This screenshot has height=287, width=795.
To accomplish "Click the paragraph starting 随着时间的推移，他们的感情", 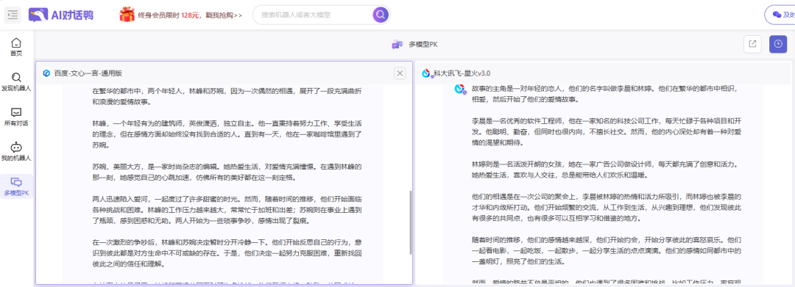I will (x=607, y=250).
